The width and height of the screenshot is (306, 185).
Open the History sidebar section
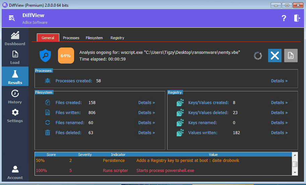(15, 97)
